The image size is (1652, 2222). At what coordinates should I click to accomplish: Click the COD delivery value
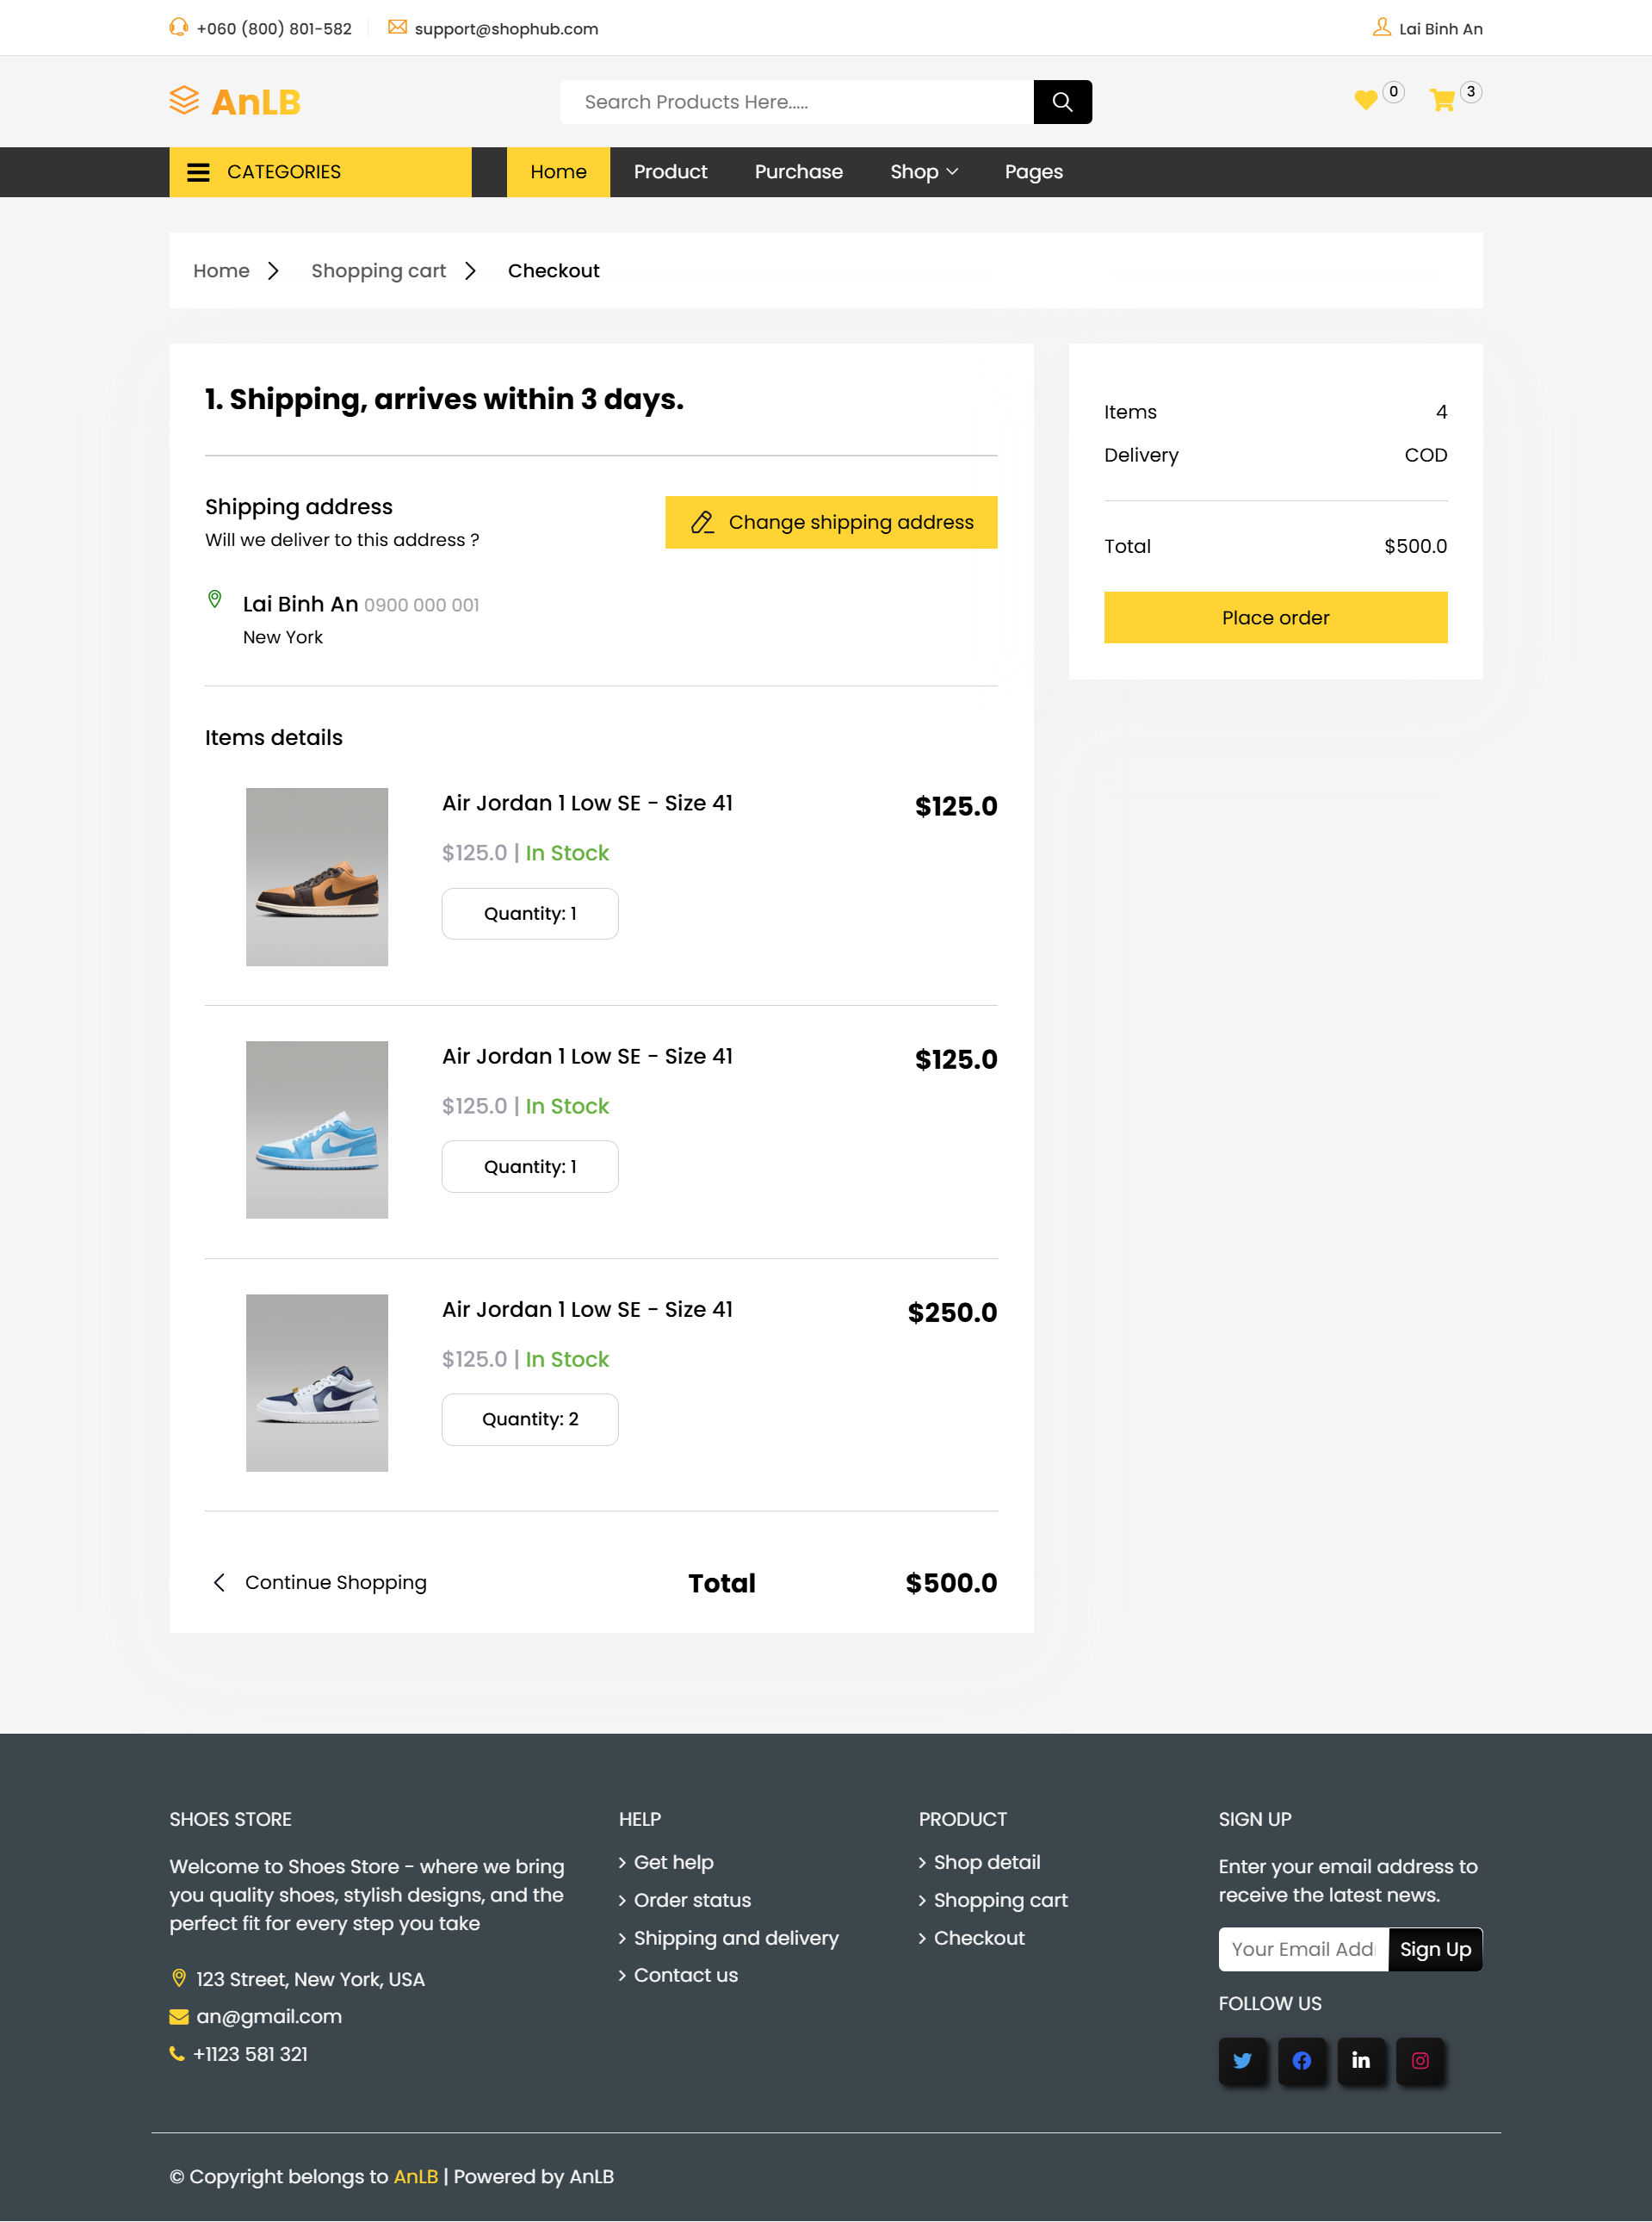tap(1425, 456)
